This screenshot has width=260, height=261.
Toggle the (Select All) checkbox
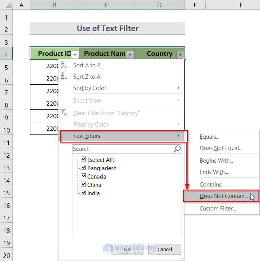pos(84,160)
